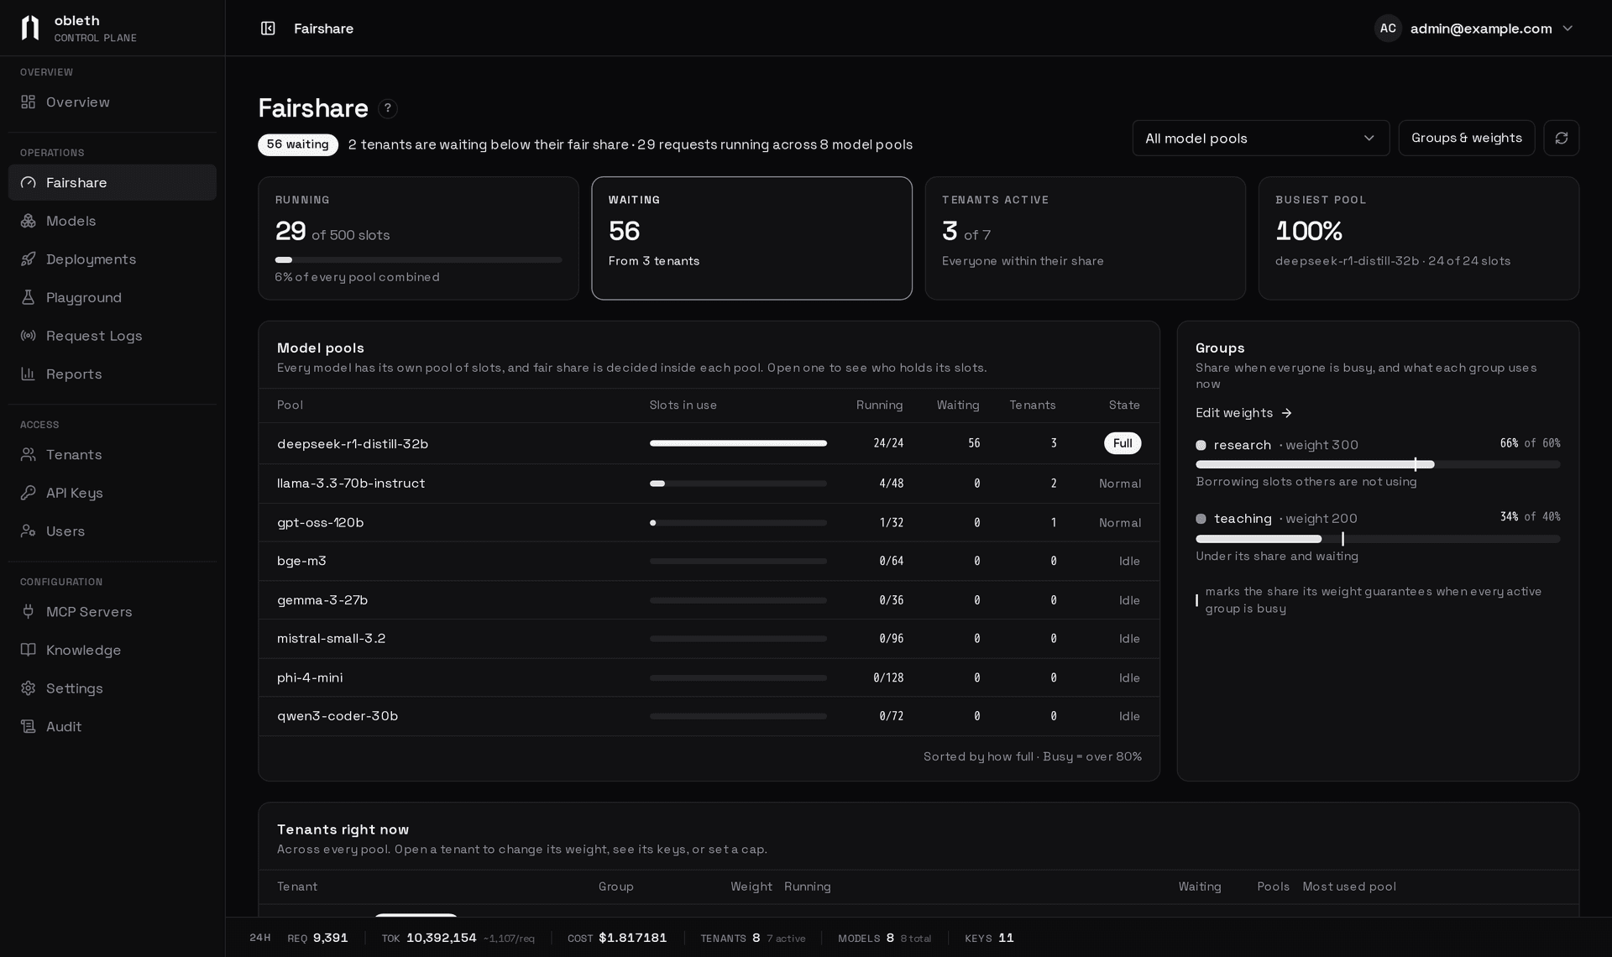Viewport: 1612px width, 957px height.
Task: Open Request Logs page
Action: (113, 336)
